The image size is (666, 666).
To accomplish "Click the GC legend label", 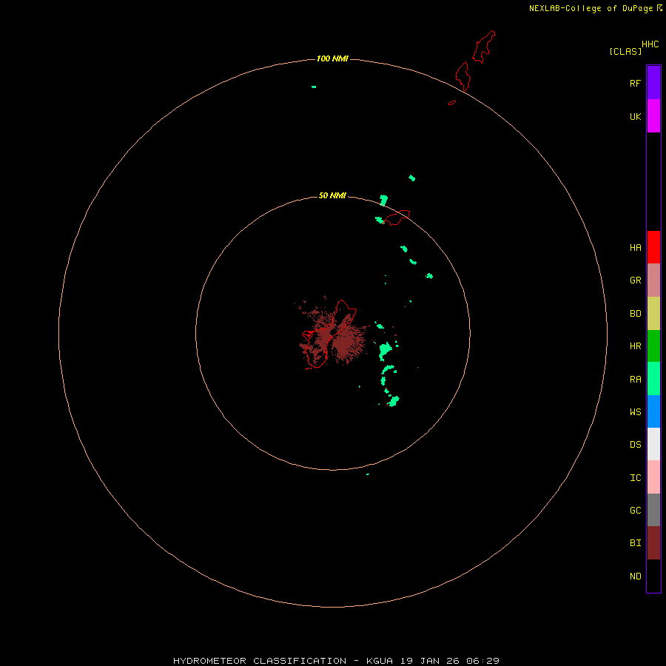I will (x=636, y=511).
